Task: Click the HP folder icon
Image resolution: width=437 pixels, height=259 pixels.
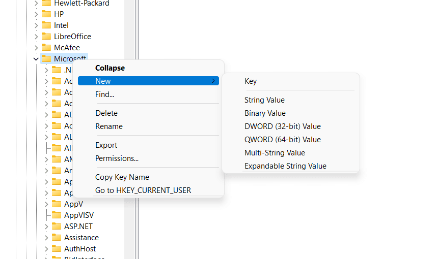Action: click(x=46, y=14)
